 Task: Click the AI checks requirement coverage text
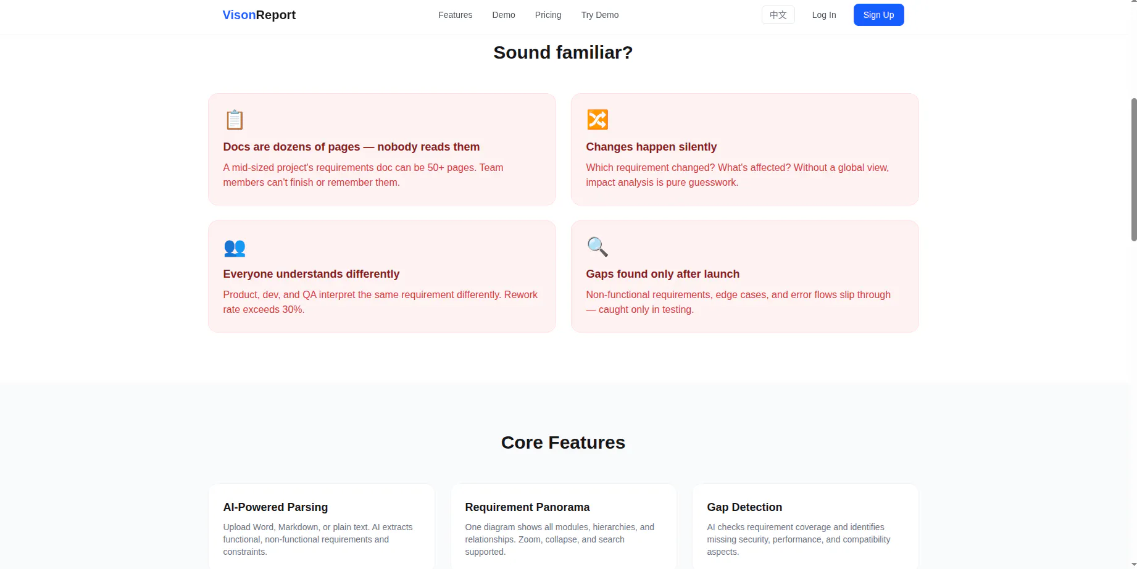click(799, 539)
